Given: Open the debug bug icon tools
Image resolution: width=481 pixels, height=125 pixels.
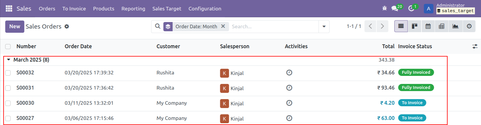Looking at the screenshot, I should [x=384, y=8].
